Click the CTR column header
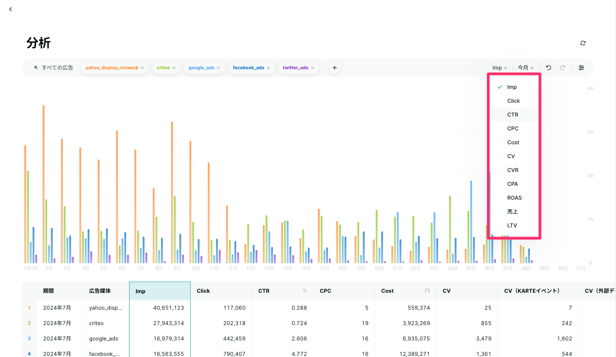Screen dimensions: 616x357 coord(283,291)
